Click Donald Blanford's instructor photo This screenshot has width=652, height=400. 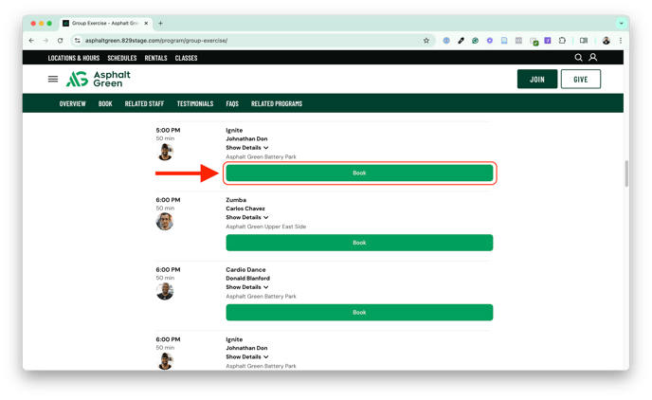point(165,292)
